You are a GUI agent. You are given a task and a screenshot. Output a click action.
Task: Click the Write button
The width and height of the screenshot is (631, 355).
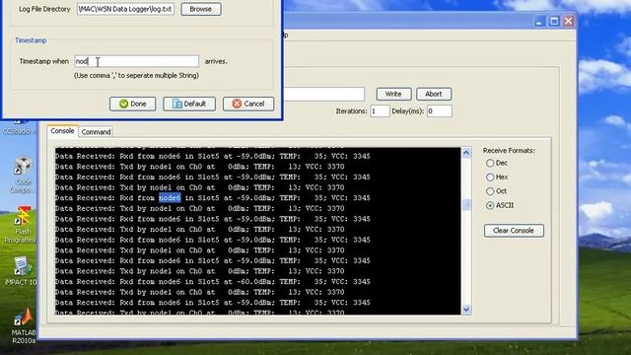(x=393, y=94)
